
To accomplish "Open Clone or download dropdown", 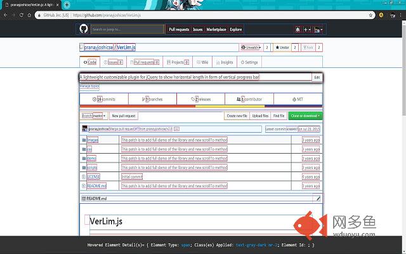I will pos(305,116).
